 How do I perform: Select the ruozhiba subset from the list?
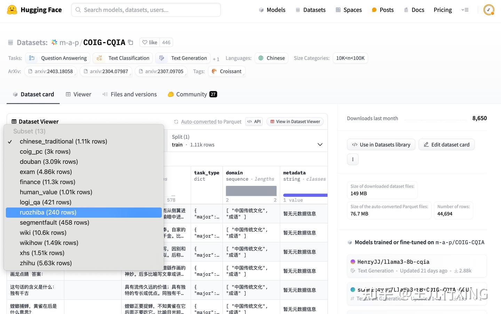click(x=48, y=212)
